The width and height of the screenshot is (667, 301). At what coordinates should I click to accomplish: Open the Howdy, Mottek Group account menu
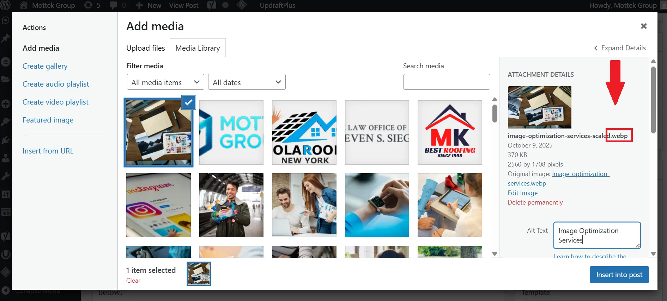tap(627, 5)
